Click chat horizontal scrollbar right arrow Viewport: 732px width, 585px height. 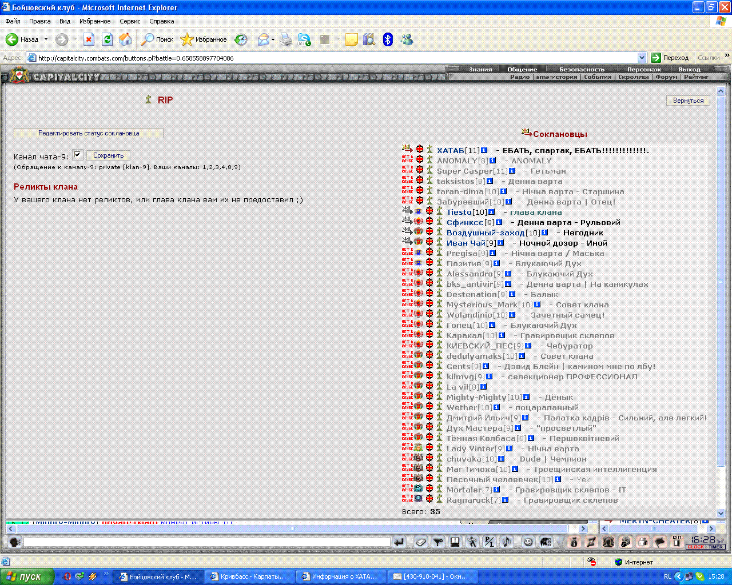coord(583,529)
